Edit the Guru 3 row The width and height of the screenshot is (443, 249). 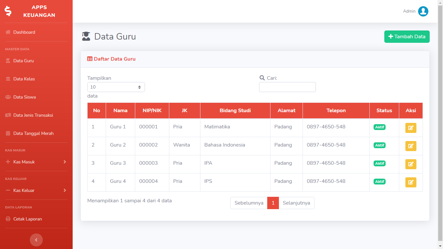click(411, 164)
